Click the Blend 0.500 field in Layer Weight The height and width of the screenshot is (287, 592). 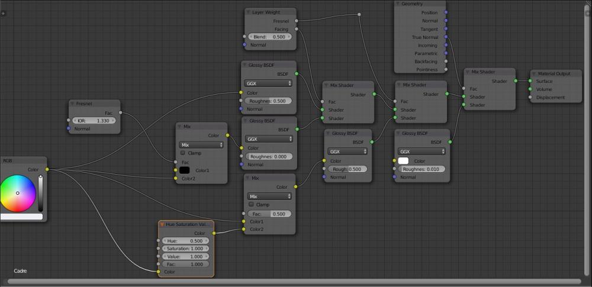(269, 37)
